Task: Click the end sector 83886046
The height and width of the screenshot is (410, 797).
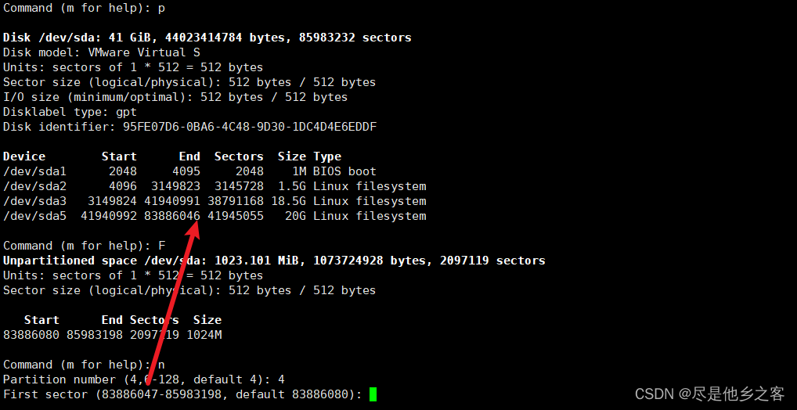Action: [x=171, y=216]
